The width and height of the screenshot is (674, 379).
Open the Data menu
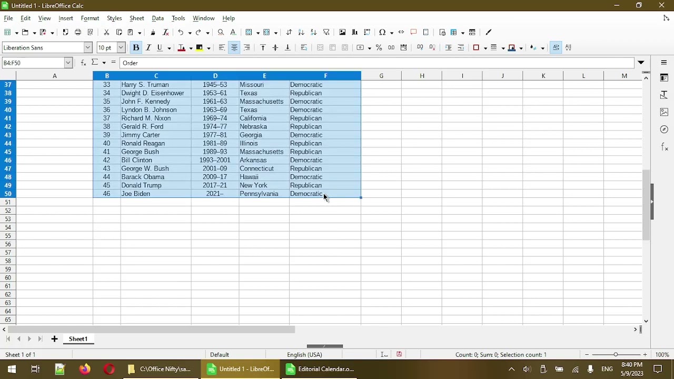158,18
